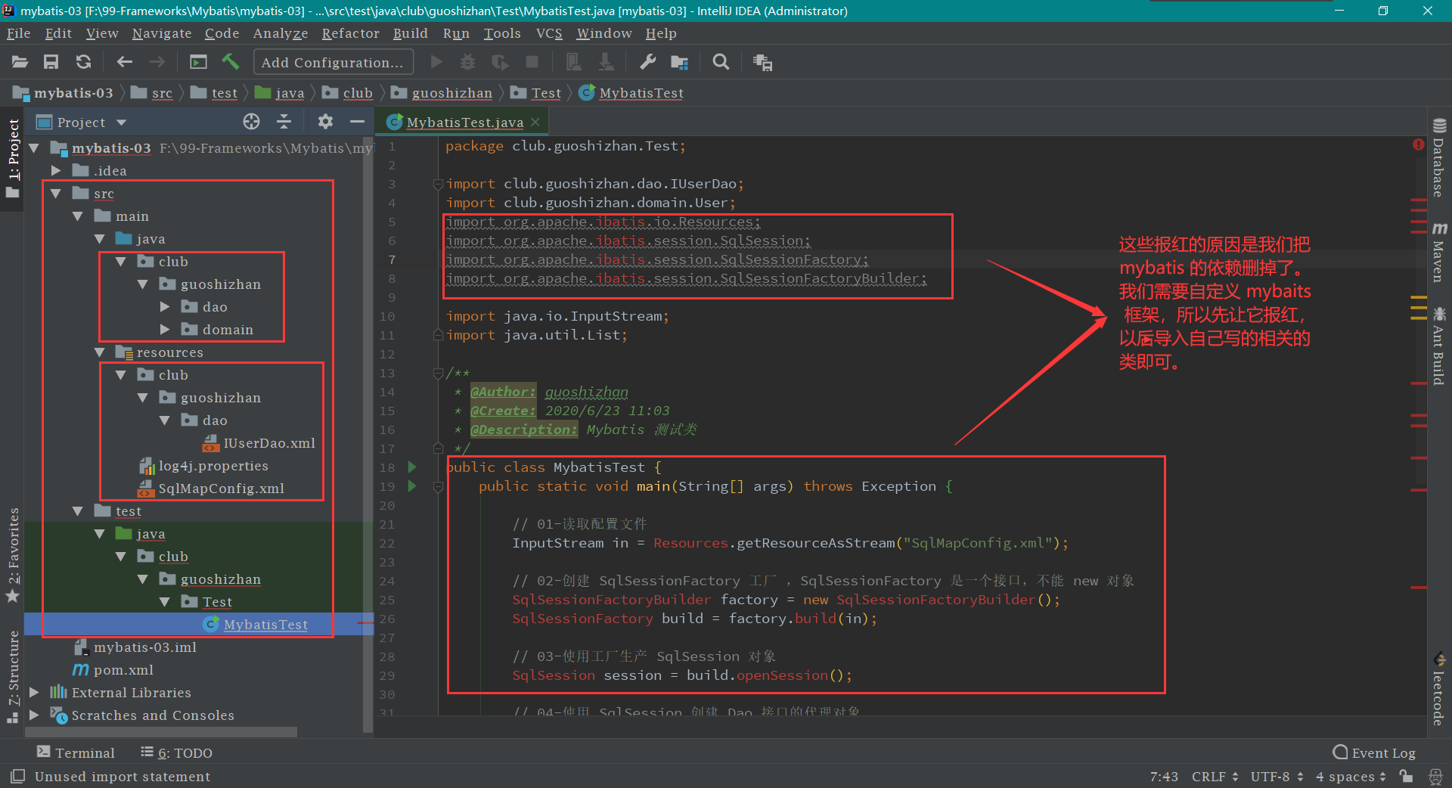Hide the Project tool window
The image size is (1452, 788).
[357, 122]
